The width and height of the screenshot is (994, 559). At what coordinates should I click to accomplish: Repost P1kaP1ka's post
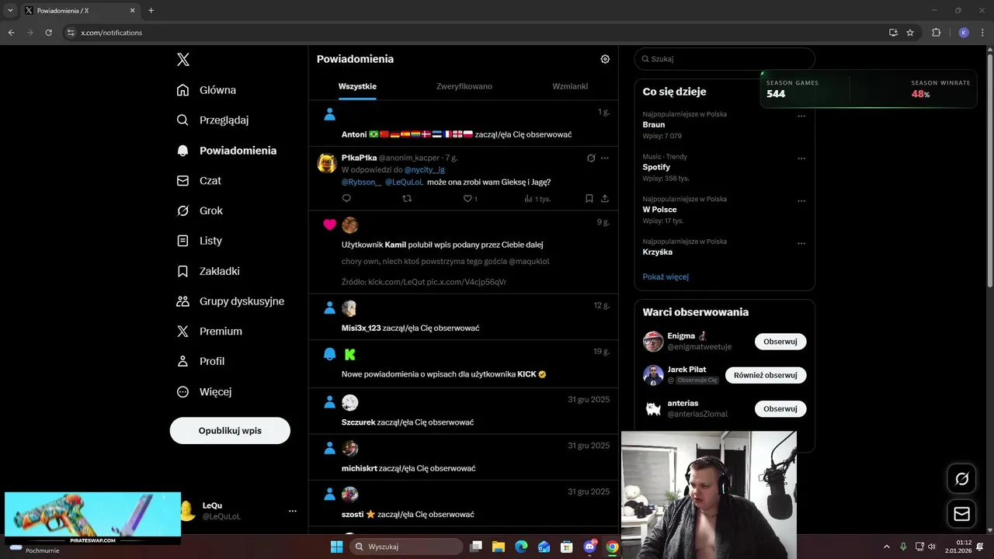coord(407,199)
